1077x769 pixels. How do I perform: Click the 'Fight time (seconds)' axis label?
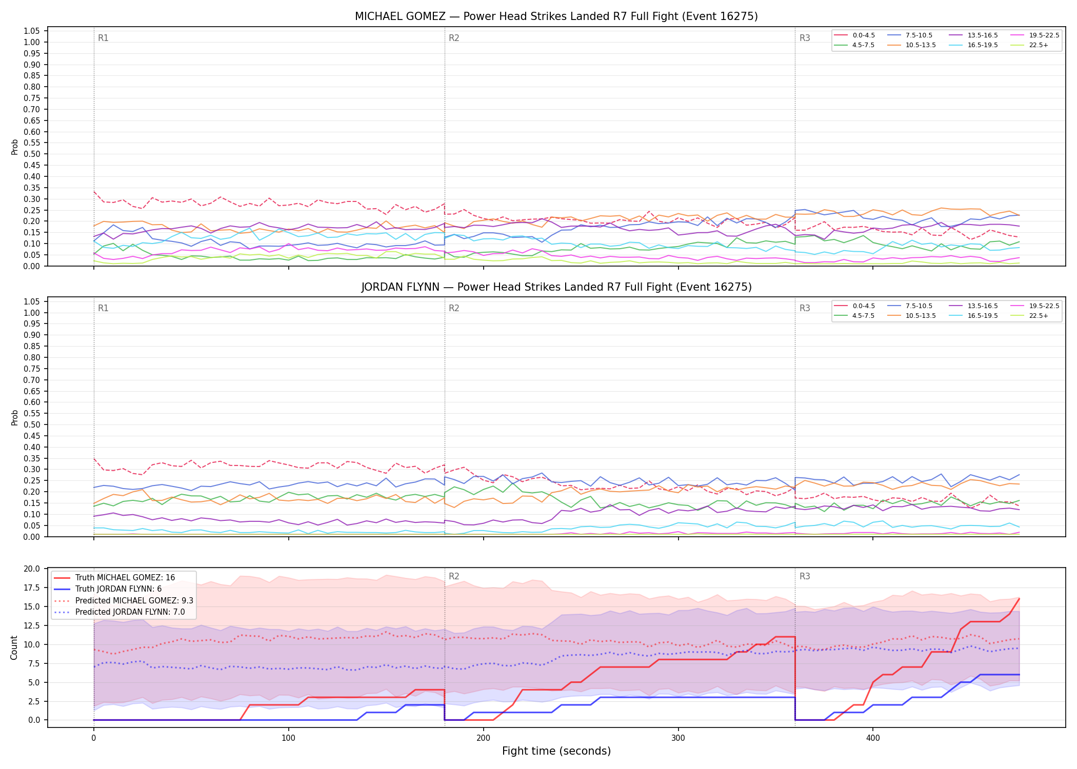tap(556, 751)
